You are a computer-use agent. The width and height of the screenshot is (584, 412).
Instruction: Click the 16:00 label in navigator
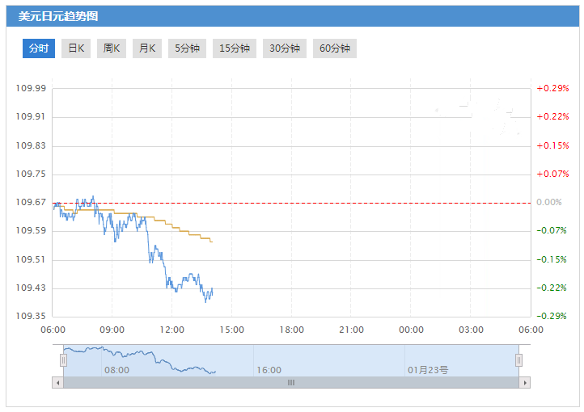[269, 370]
